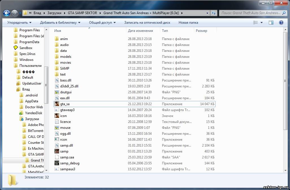This screenshot has width=290, height=190.
Task: Click Записать на оптический диск
Action: [x=147, y=23]
